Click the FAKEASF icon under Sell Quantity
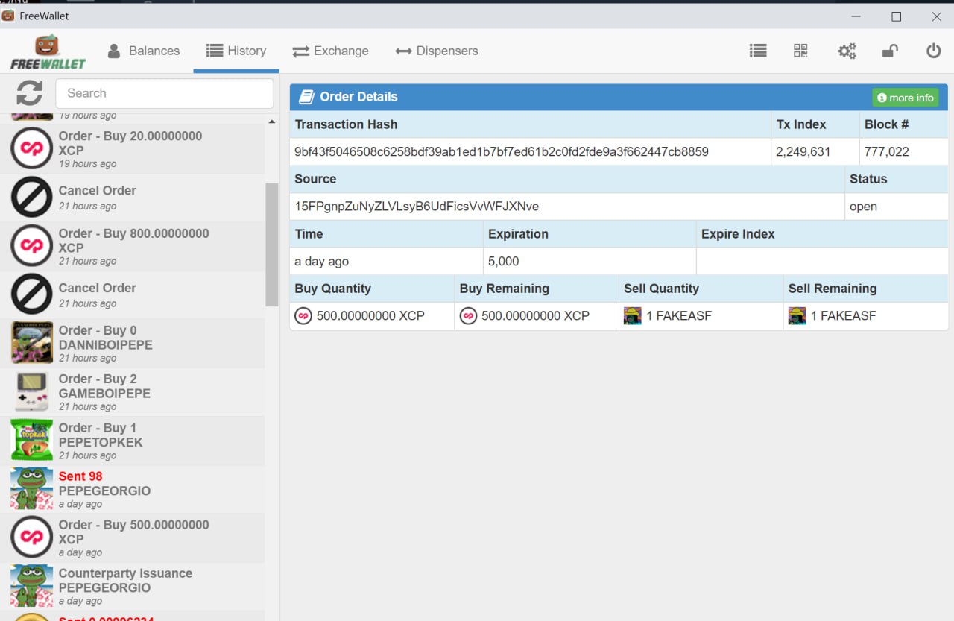 632,316
